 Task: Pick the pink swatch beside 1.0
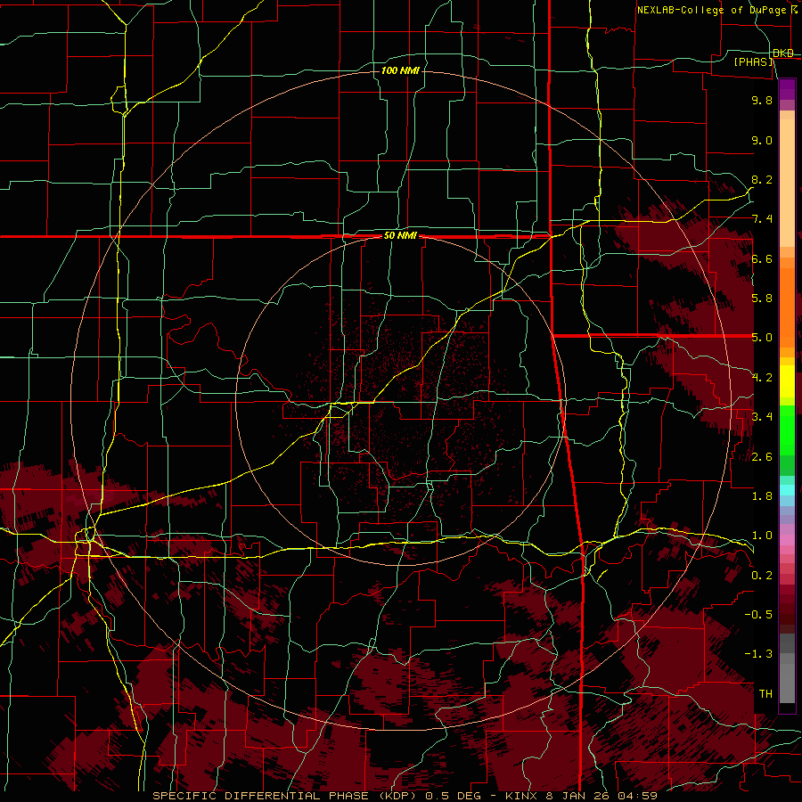[x=787, y=540]
